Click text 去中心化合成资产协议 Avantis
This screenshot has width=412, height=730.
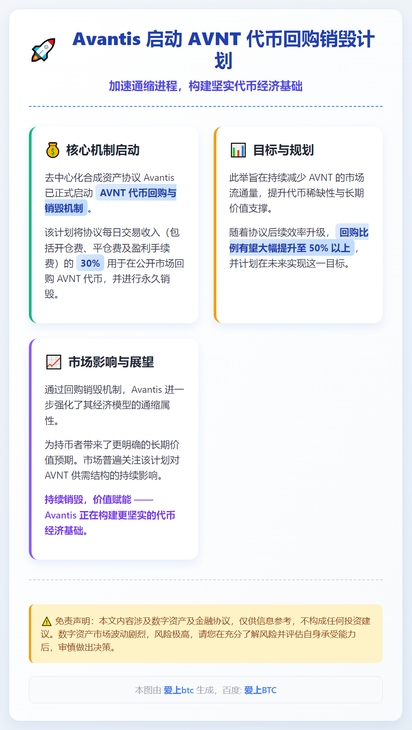[x=109, y=177]
